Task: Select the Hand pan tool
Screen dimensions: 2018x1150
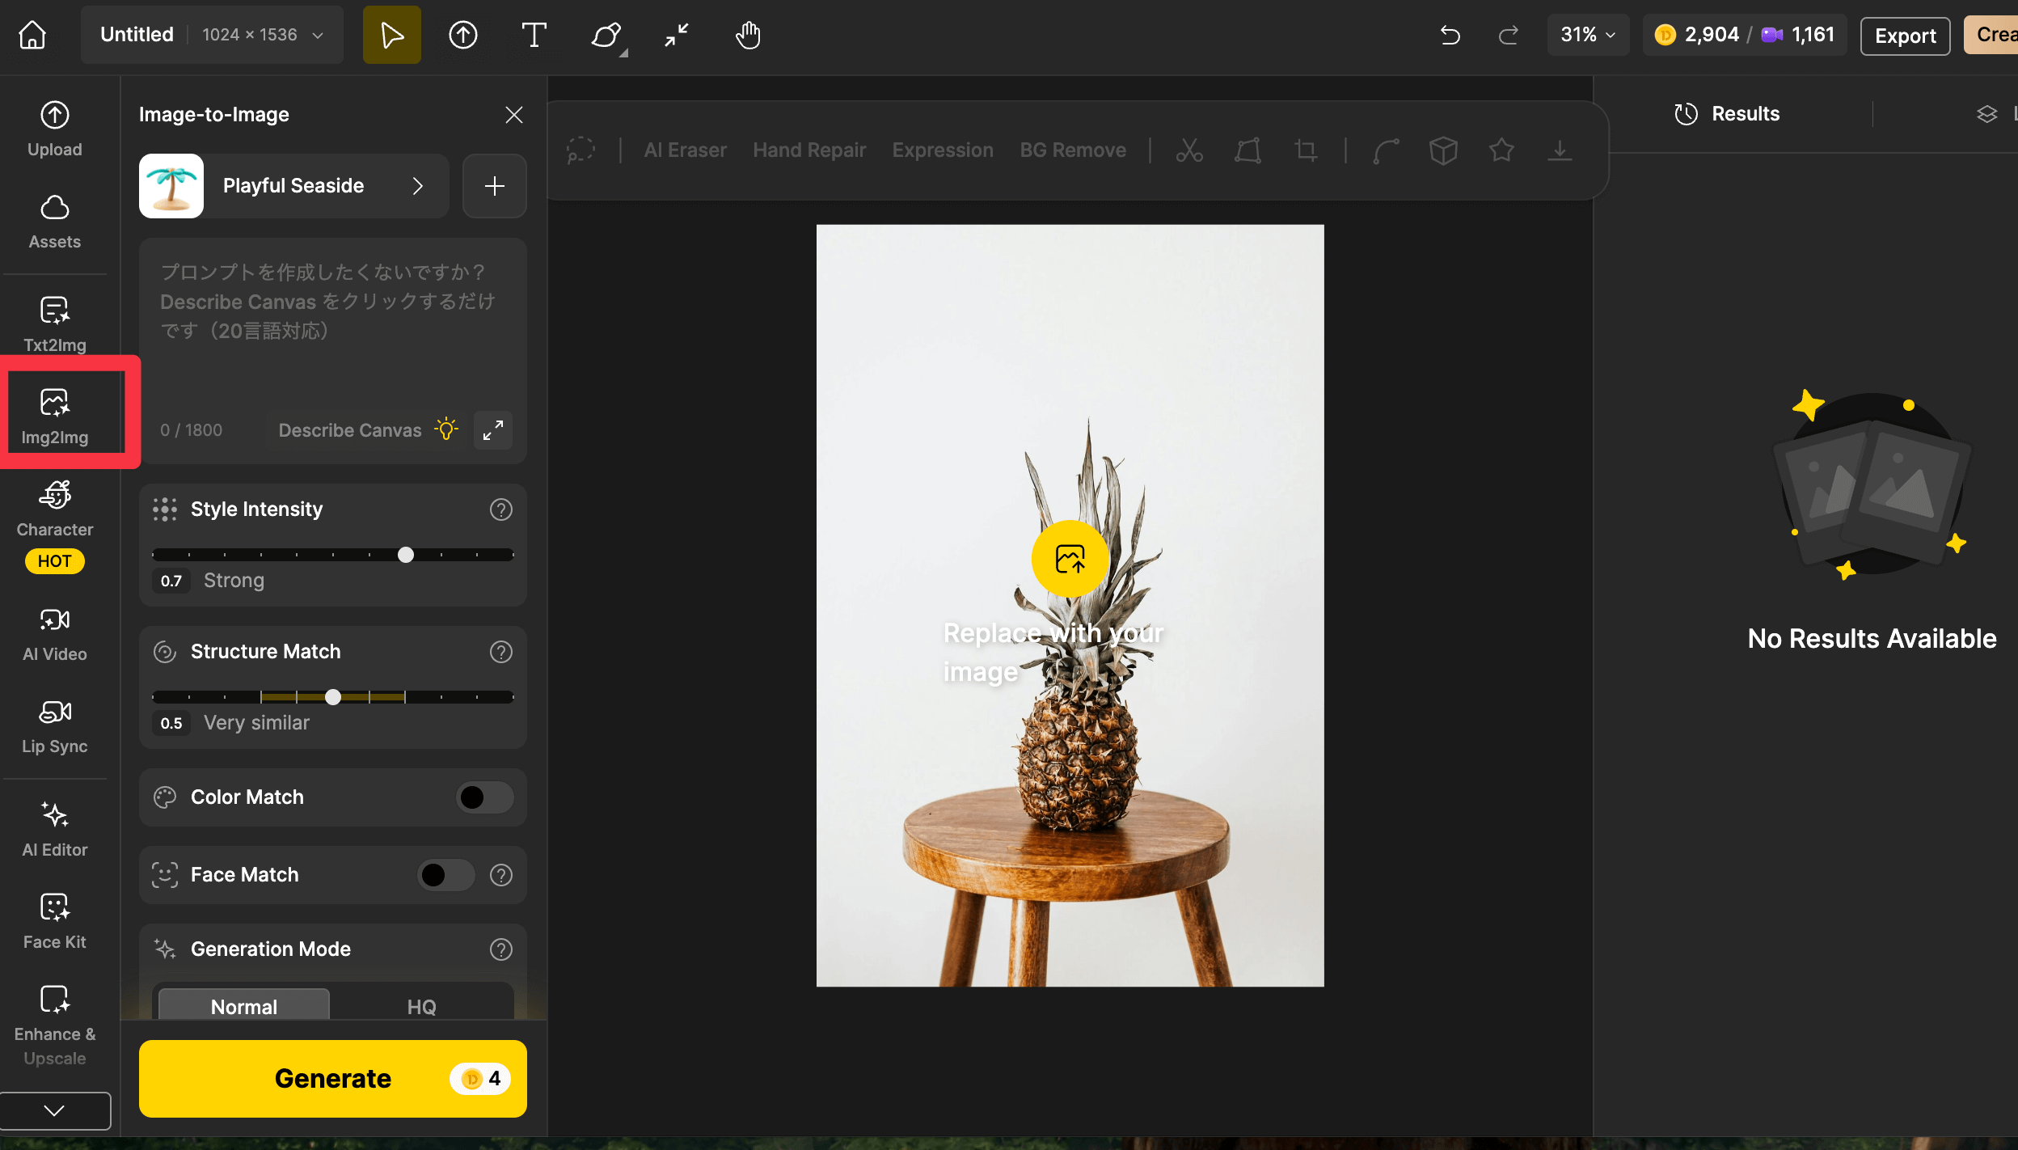Action: [748, 35]
